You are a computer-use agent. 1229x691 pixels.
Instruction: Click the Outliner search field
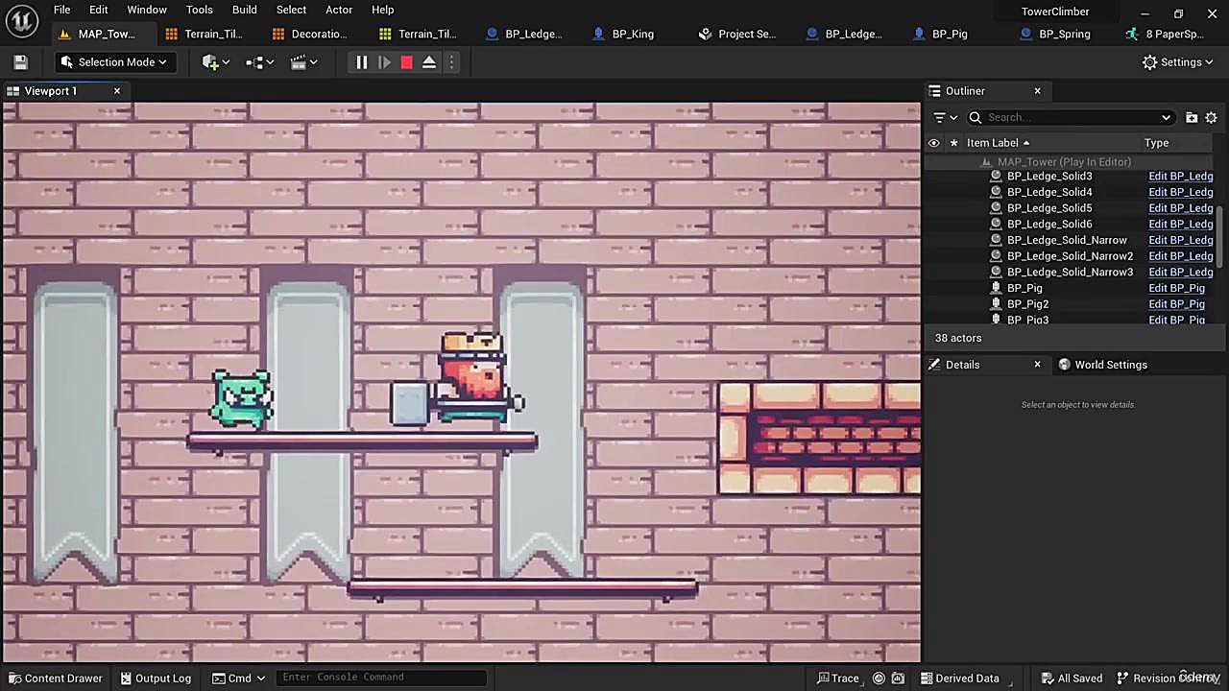click(x=1071, y=117)
